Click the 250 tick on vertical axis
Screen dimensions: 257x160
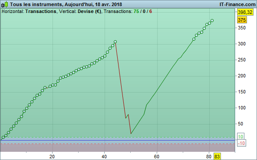[x=242, y=60]
